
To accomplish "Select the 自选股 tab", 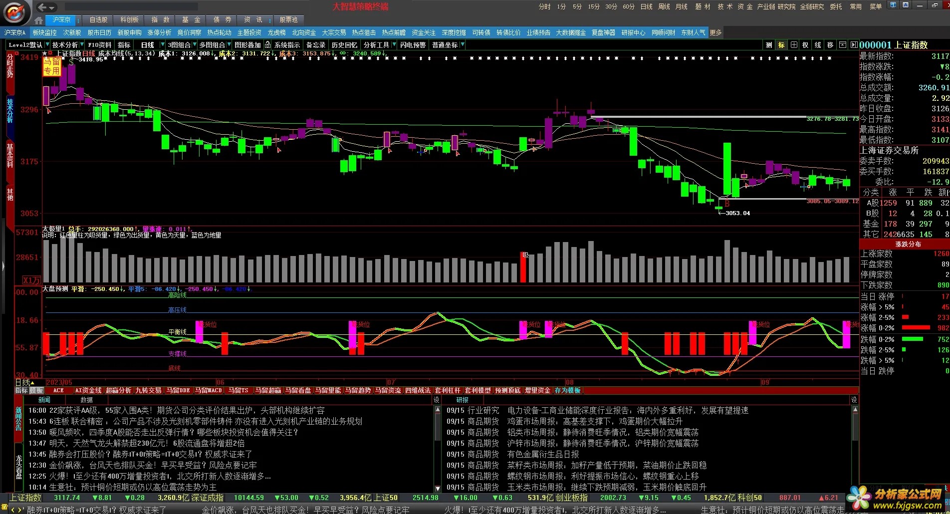I will click(x=98, y=20).
